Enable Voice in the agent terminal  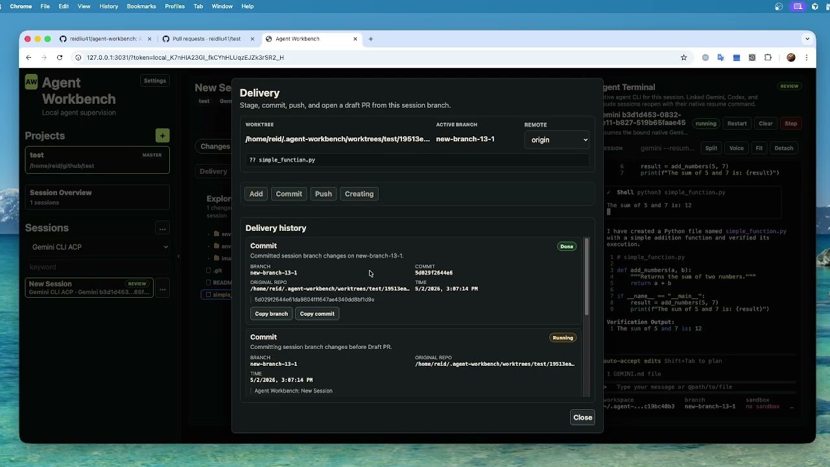(737, 148)
